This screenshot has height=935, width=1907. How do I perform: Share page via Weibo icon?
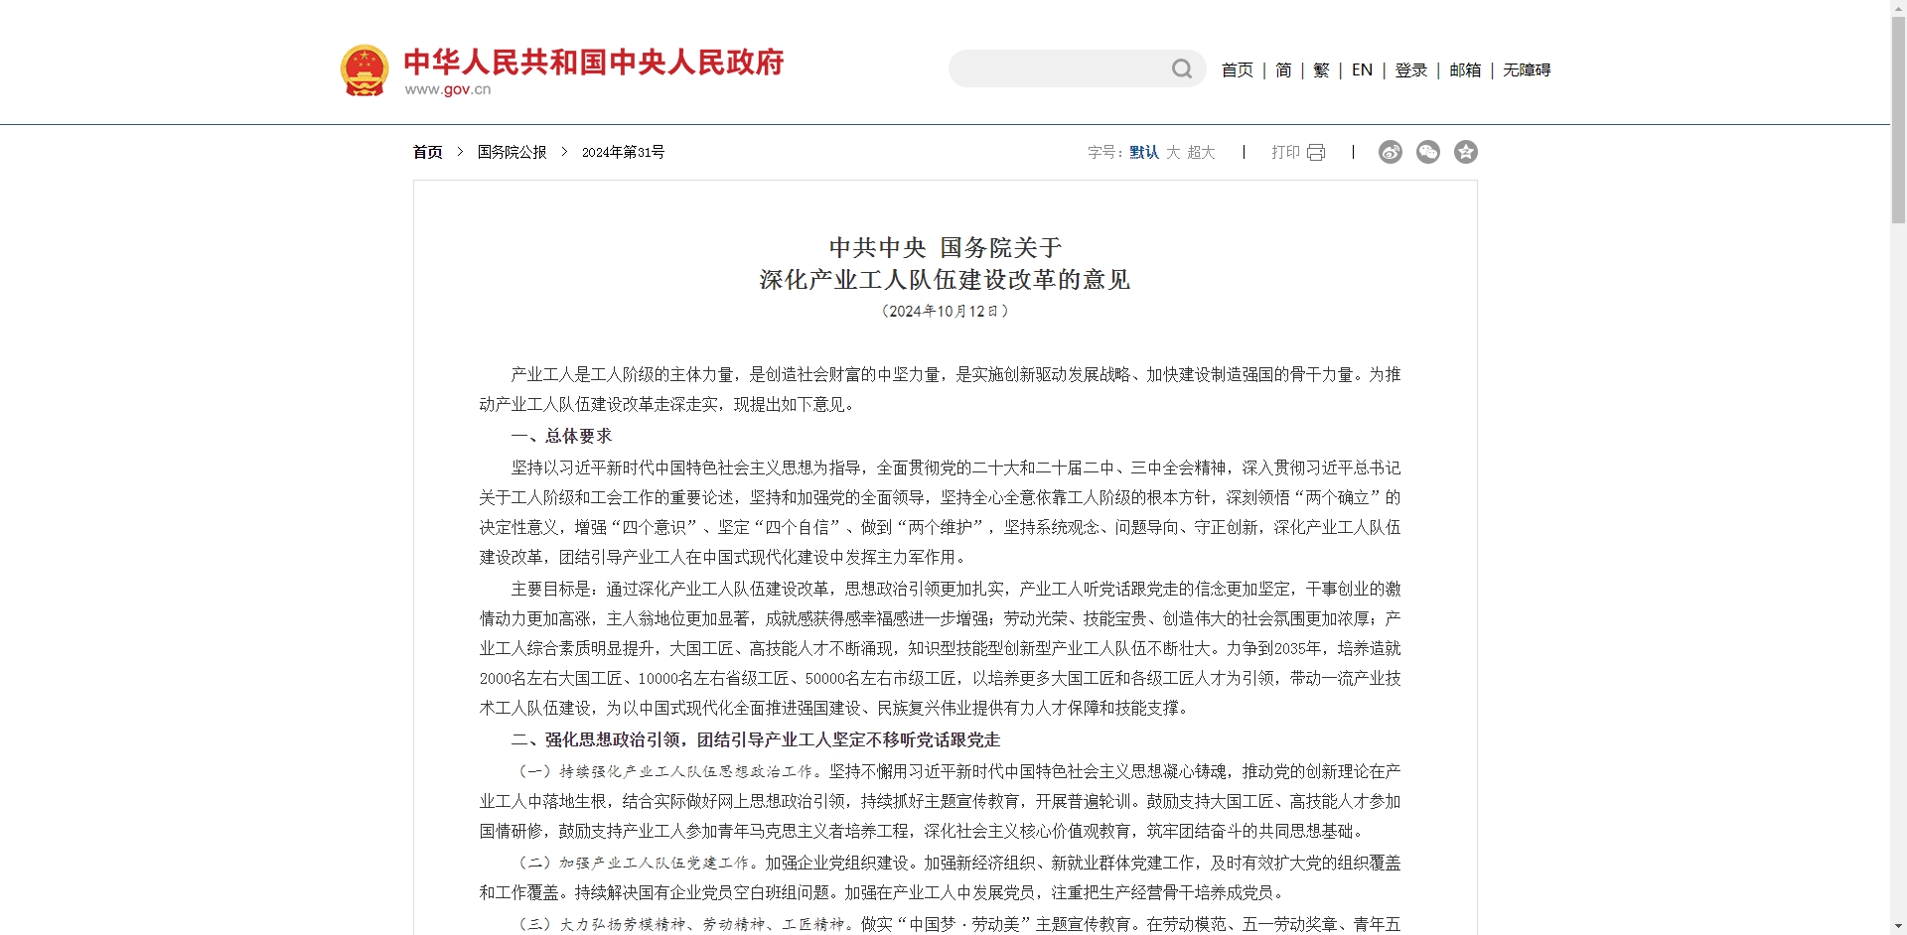(x=1391, y=152)
